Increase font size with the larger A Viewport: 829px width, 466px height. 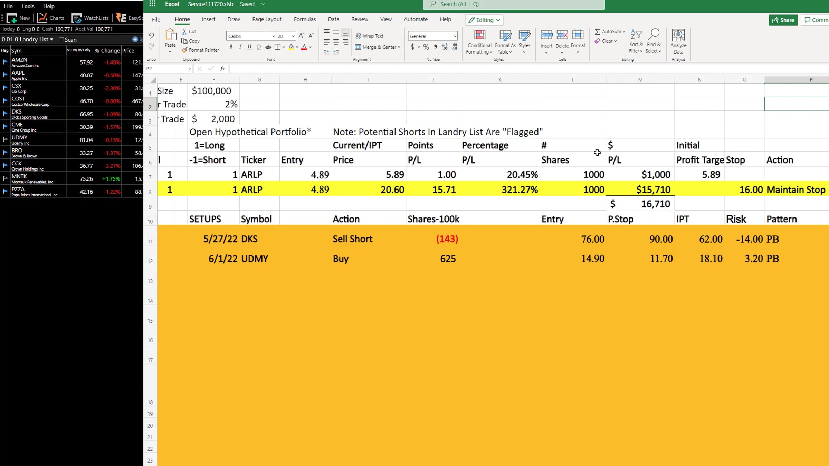pyautogui.click(x=301, y=36)
